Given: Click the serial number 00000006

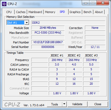Looking at the screenshot, I should coord(48,47).
